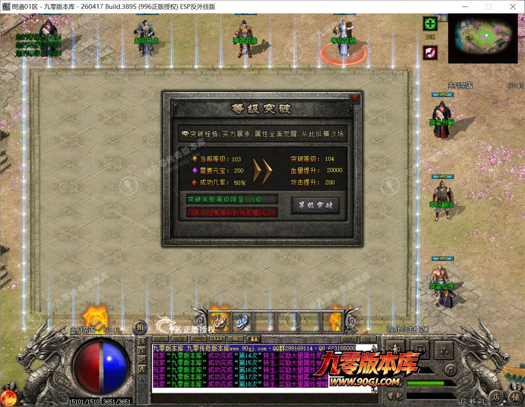Click the chat line about 第14次 转生
The width and height of the screenshot is (525, 407).
240,355
